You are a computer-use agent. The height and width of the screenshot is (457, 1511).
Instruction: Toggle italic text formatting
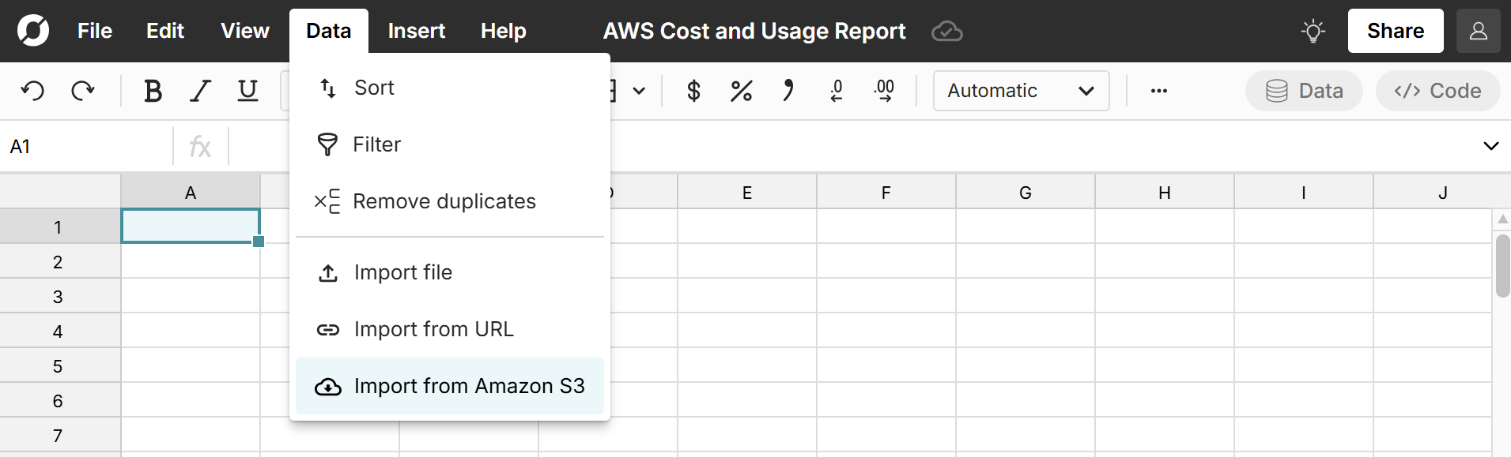click(x=201, y=91)
